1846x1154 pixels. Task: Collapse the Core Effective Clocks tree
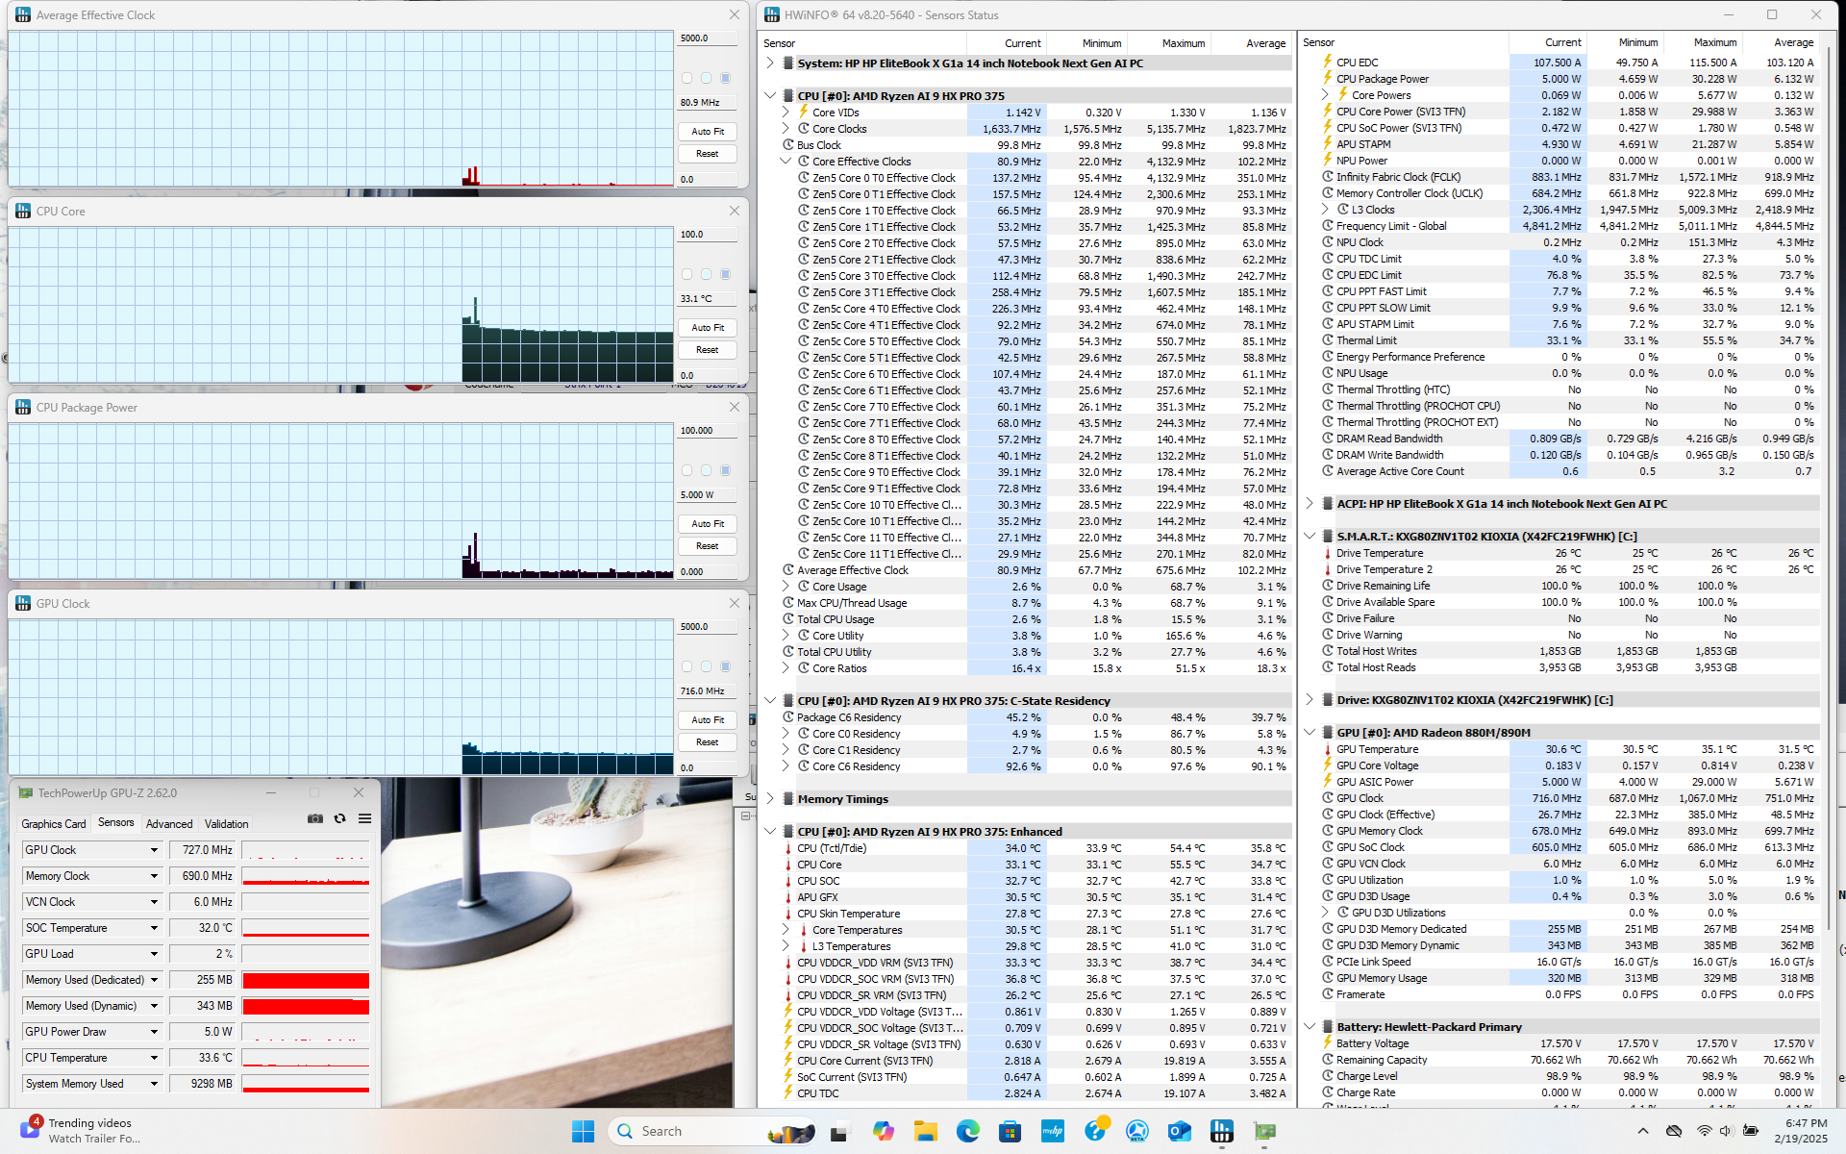click(x=786, y=162)
